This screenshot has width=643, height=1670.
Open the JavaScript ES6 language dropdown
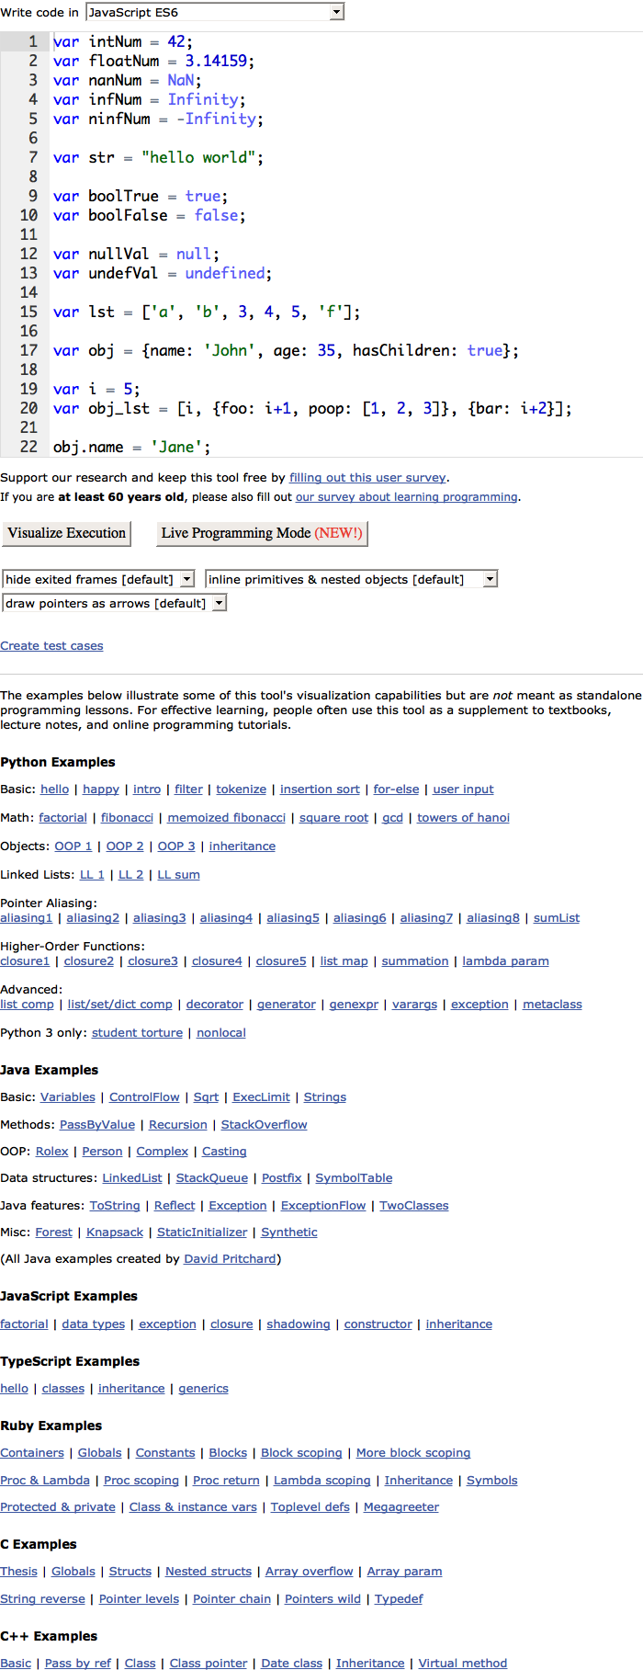coord(215,12)
